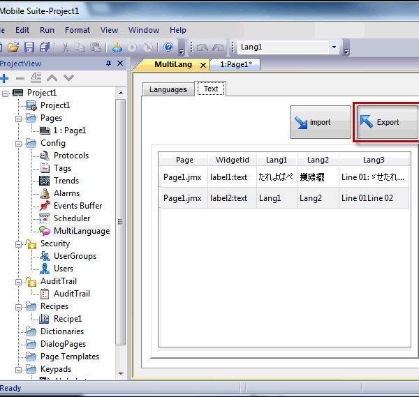Close the MultiLang tab
This screenshot has height=397, width=419.
203,65
